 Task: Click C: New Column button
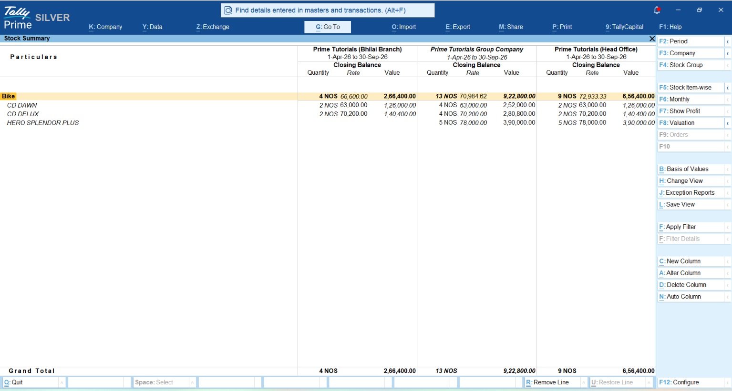coord(691,261)
